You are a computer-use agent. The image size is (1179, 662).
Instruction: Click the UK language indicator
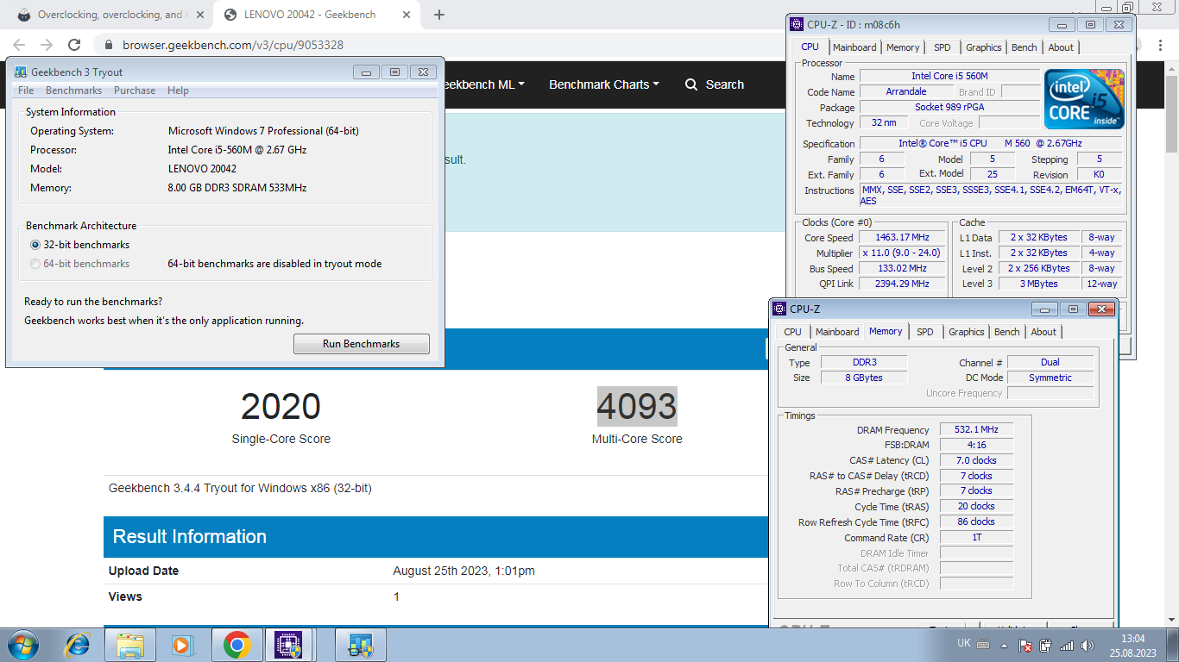(x=964, y=643)
